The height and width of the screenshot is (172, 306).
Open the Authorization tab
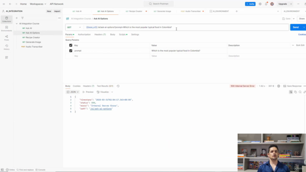(84, 34)
